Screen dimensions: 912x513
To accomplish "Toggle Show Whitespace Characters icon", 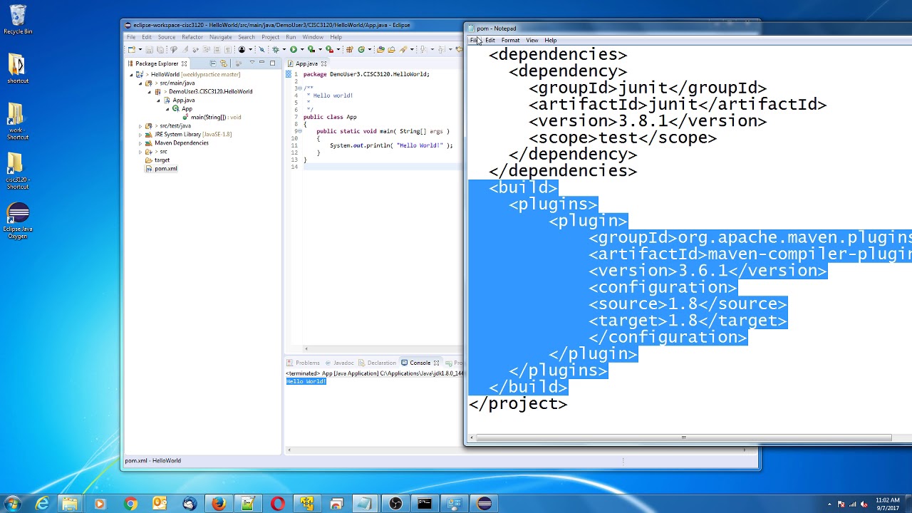I will pos(228,49).
